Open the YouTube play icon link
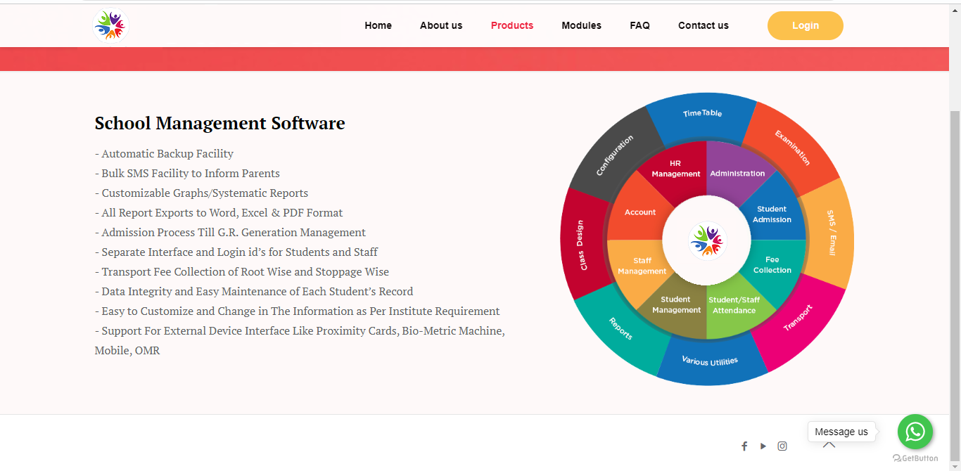This screenshot has width=961, height=471. pyautogui.click(x=763, y=446)
